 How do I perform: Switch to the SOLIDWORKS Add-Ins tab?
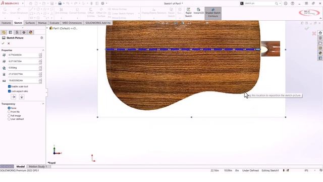(x=98, y=23)
